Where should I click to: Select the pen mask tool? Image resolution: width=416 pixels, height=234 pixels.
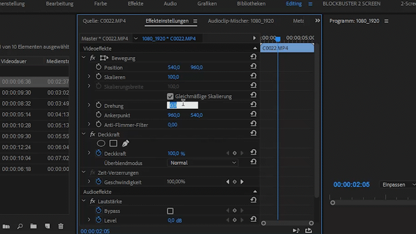pyautogui.click(x=125, y=143)
